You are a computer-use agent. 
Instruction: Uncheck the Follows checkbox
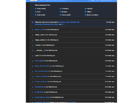click(x=85, y=12)
